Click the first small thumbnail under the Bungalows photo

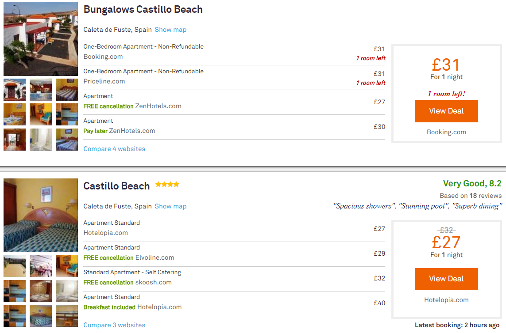[15, 90]
